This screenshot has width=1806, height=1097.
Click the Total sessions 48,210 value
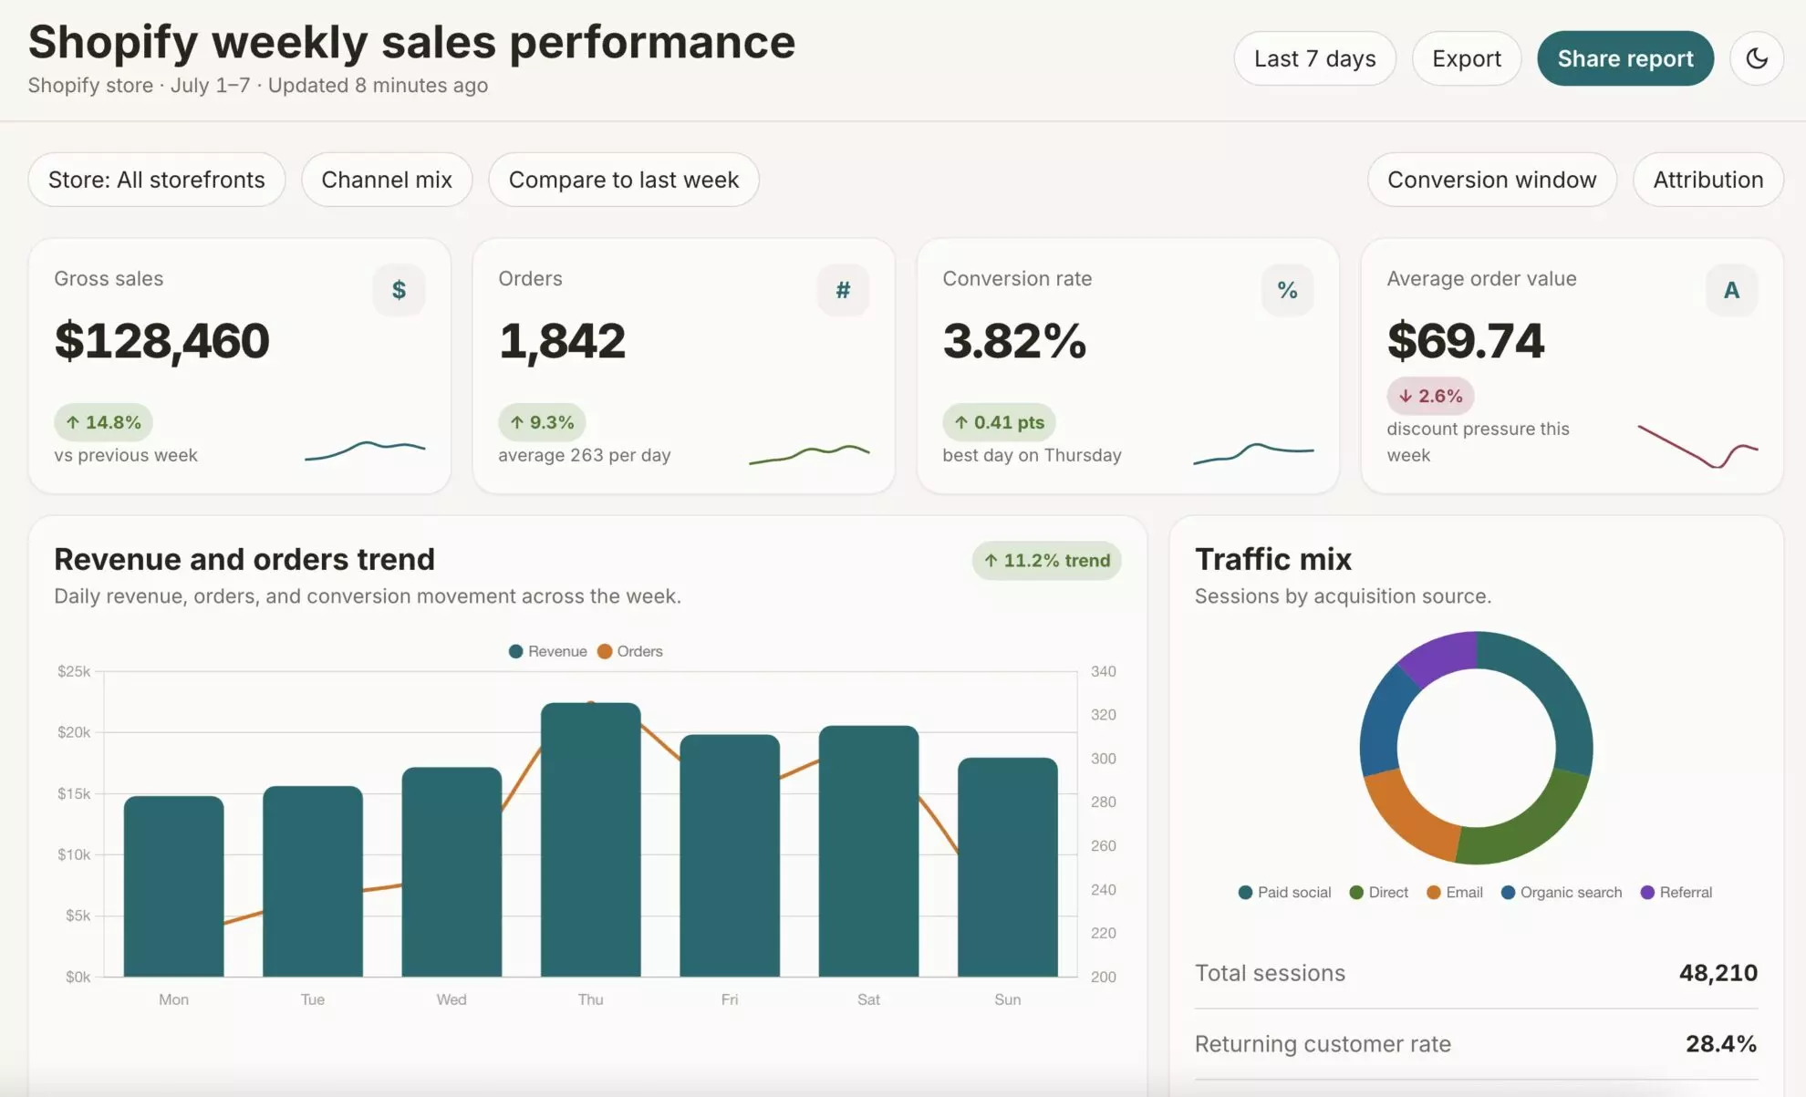[x=1718, y=973]
